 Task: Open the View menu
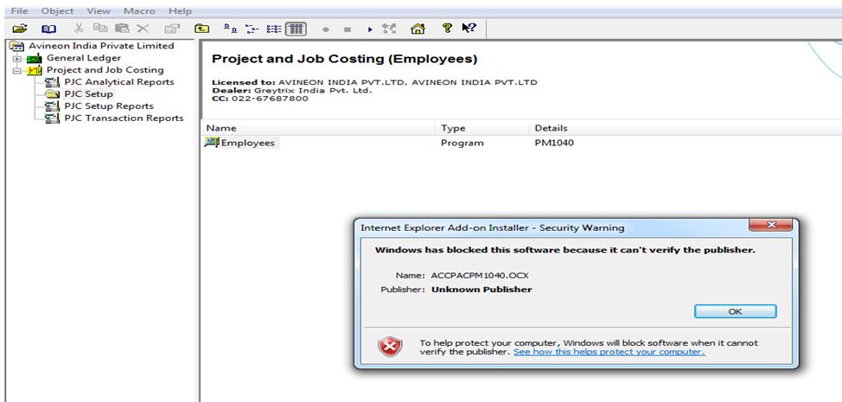pos(99,10)
